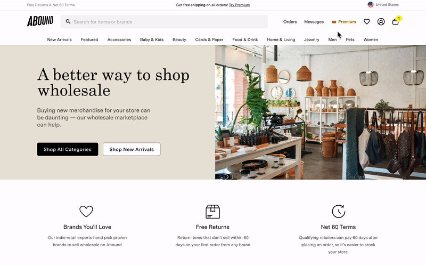Click the United States flag icon
Image resolution: width=426 pixels, height=266 pixels.
[370, 5]
